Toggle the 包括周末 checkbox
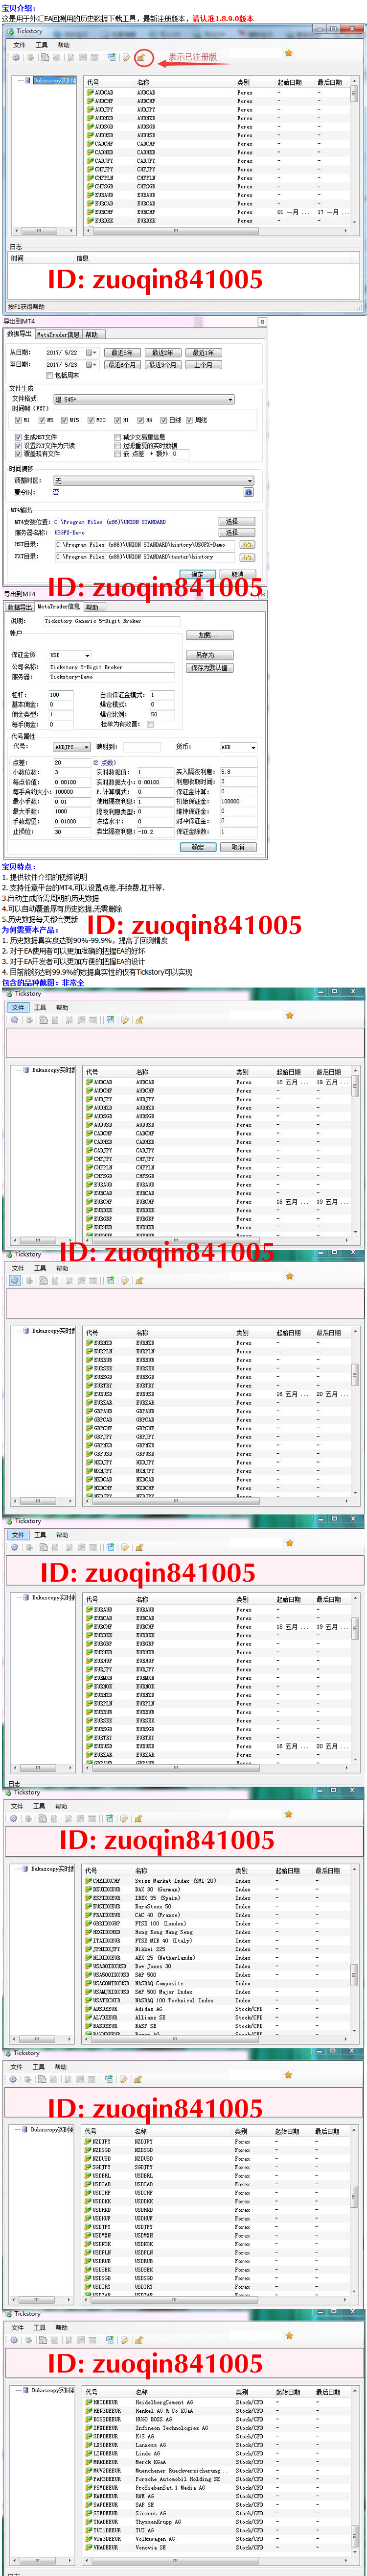This screenshot has width=367, height=2576. click(50, 376)
